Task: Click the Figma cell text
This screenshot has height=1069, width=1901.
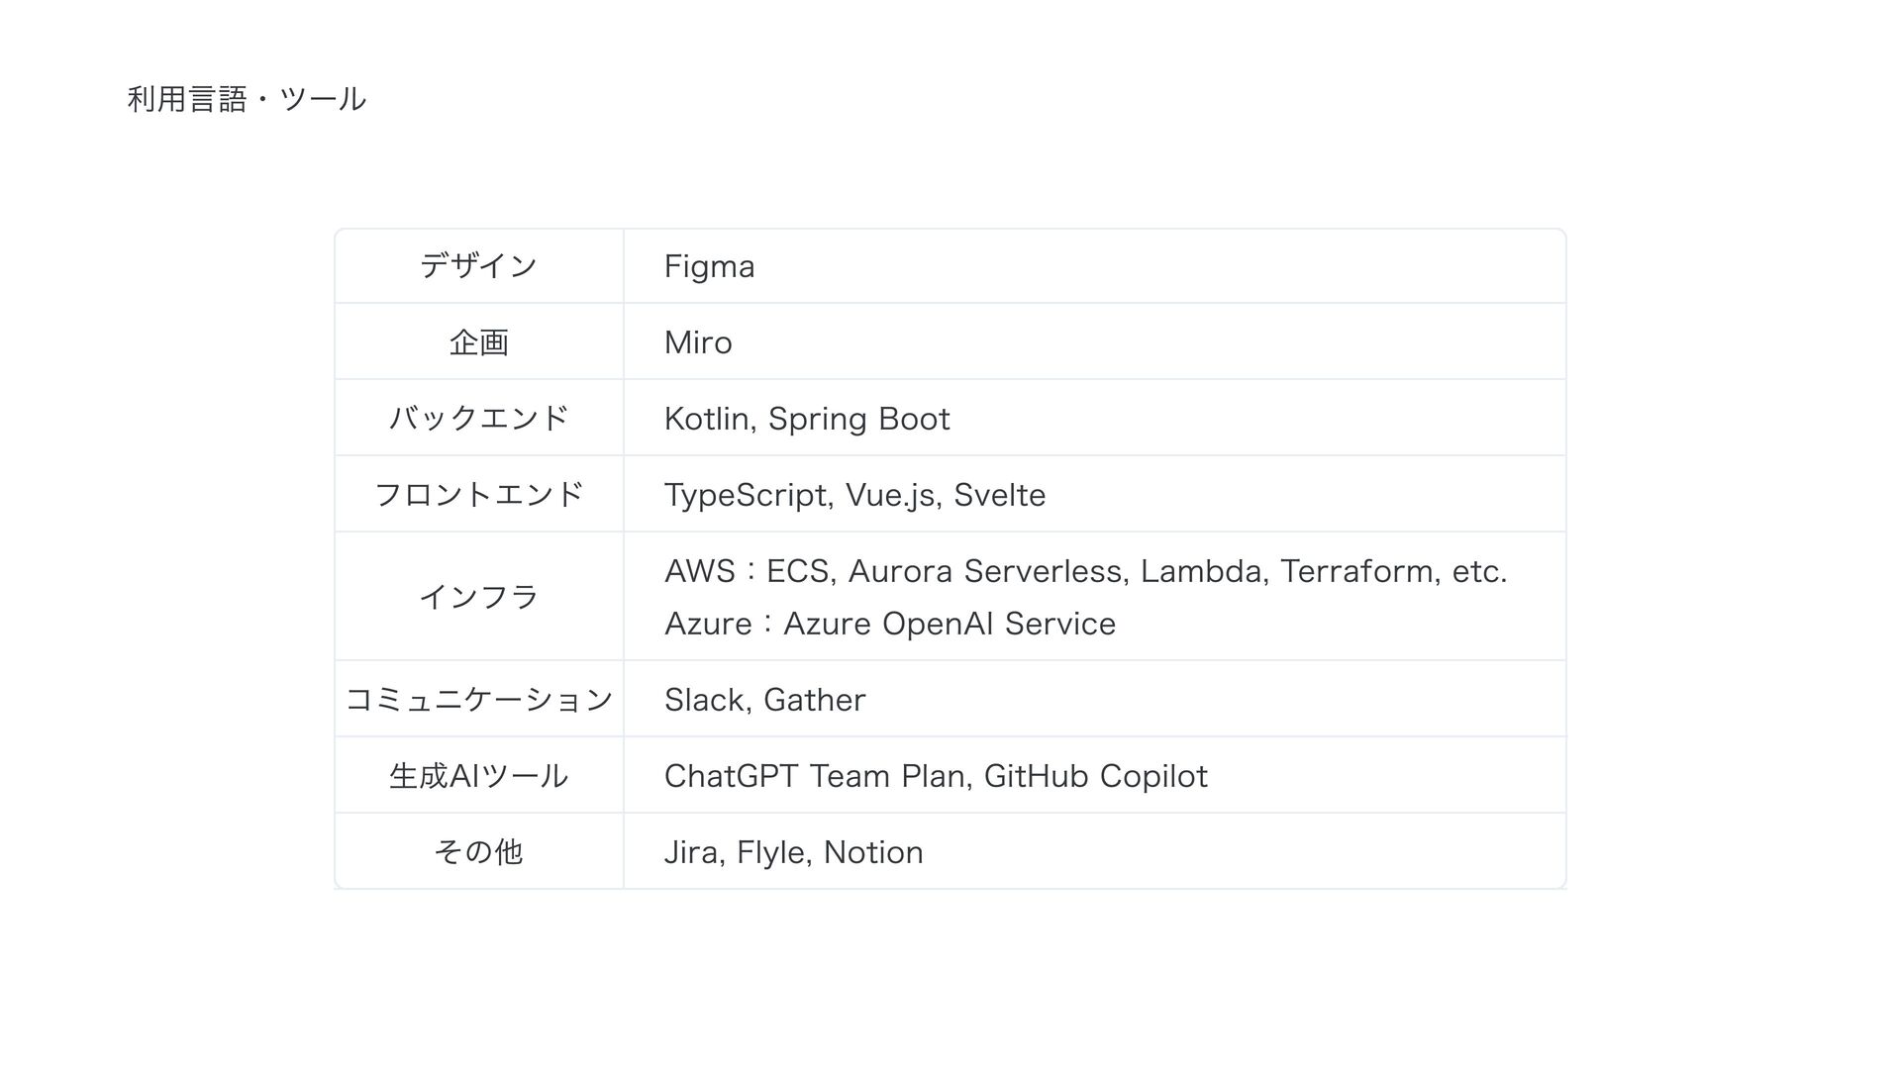Action: (x=709, y=266)
